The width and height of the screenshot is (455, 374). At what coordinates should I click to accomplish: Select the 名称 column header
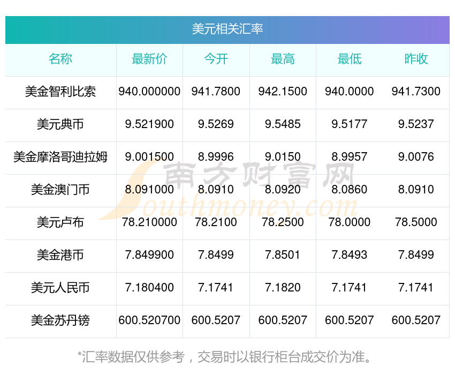tap(60, 59)
